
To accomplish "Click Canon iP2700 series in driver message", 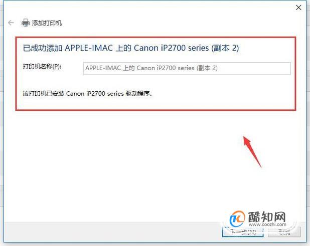I will click(95, 93).
